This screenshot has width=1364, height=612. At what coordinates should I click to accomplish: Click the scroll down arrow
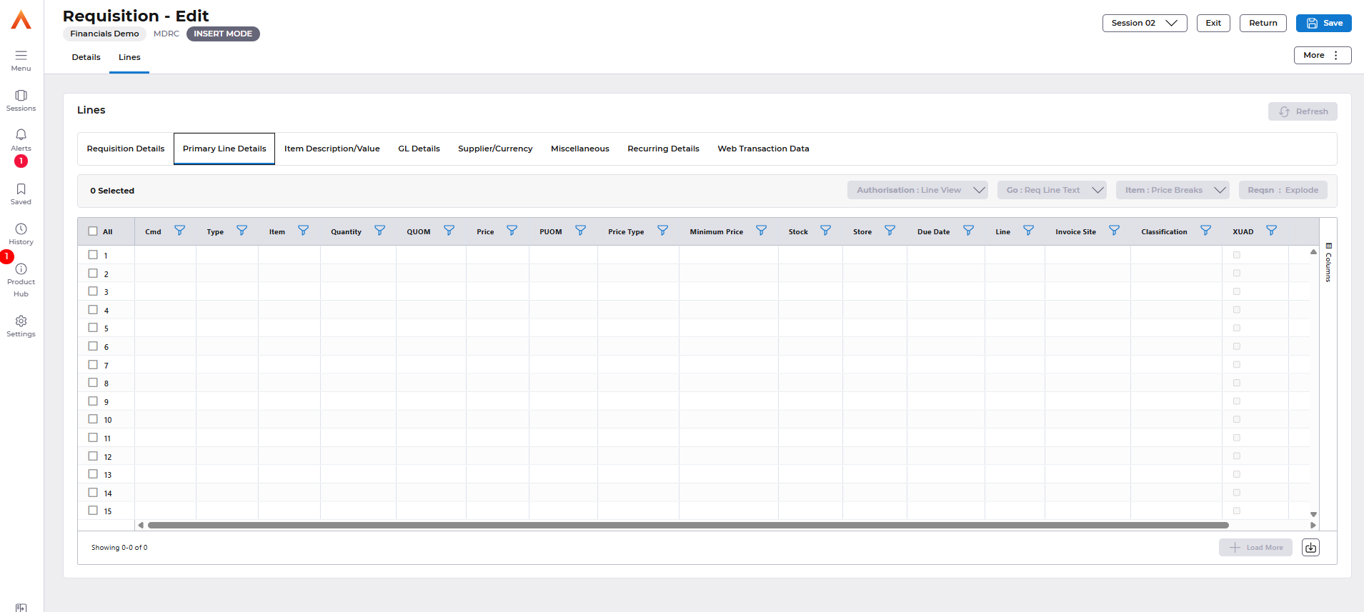(1313, 514)
